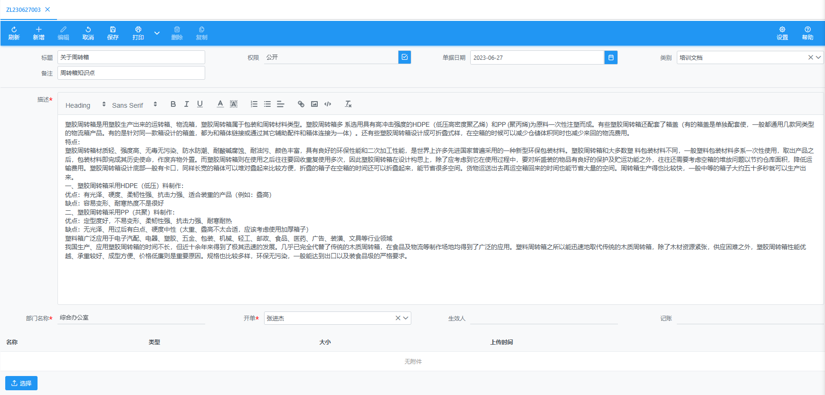This screenshot has width=825, height=395.
Task: Insert a link in the editor
Action: point(301,104)
